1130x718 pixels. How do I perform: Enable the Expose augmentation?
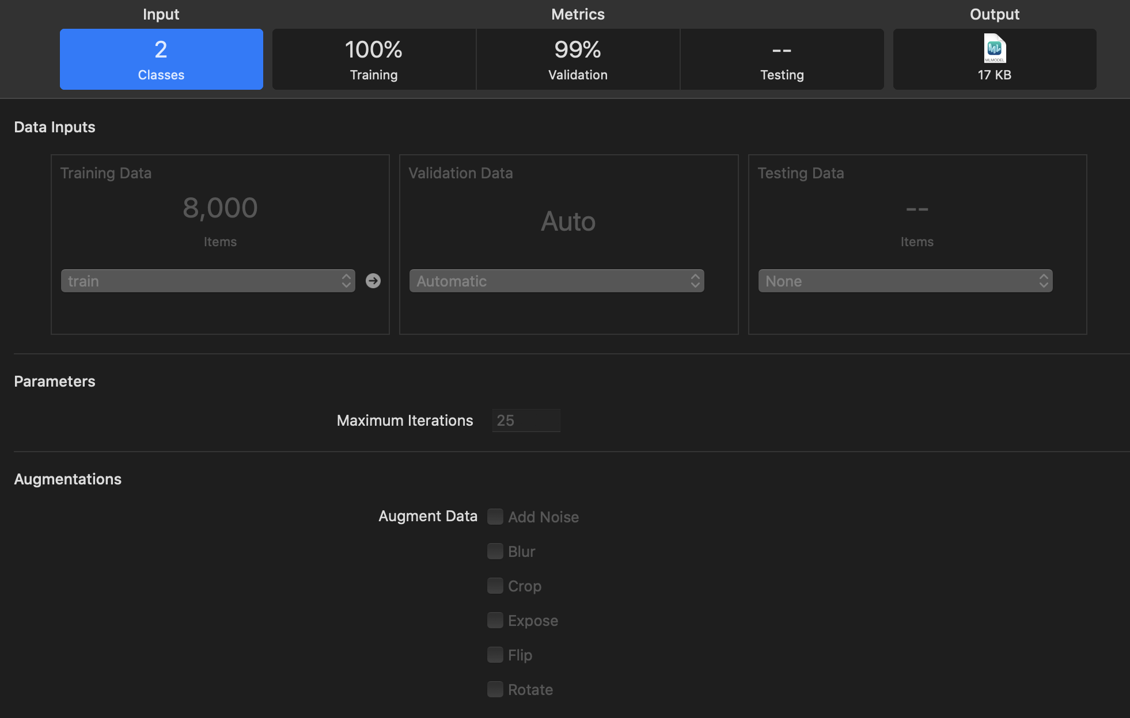click(x=495, y=620)
